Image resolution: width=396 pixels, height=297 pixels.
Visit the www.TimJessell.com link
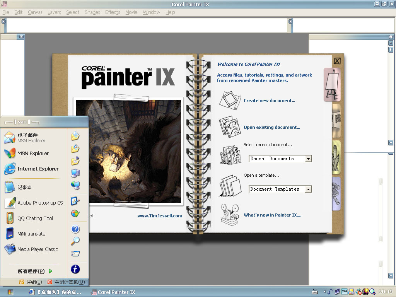point(160,216)
